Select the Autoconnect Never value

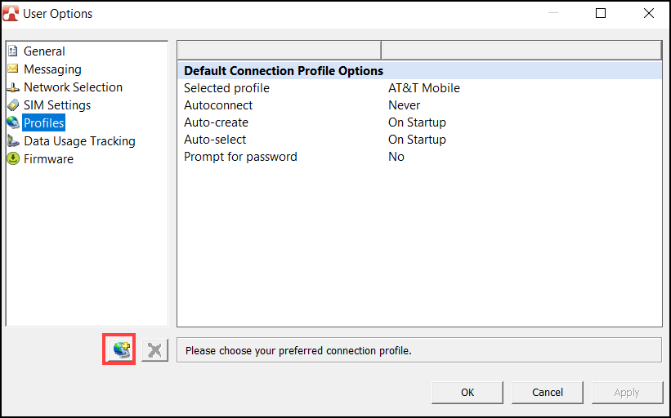pos(404,105)
